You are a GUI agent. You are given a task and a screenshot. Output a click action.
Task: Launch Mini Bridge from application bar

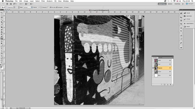coord(11,4)
